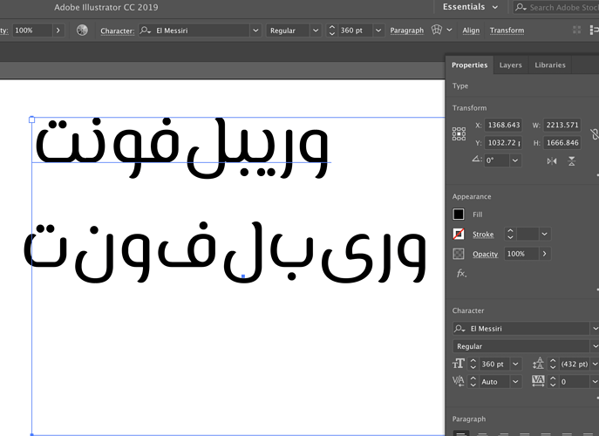
Task: Open the Opacity panel link
Action: pos(485,254)
